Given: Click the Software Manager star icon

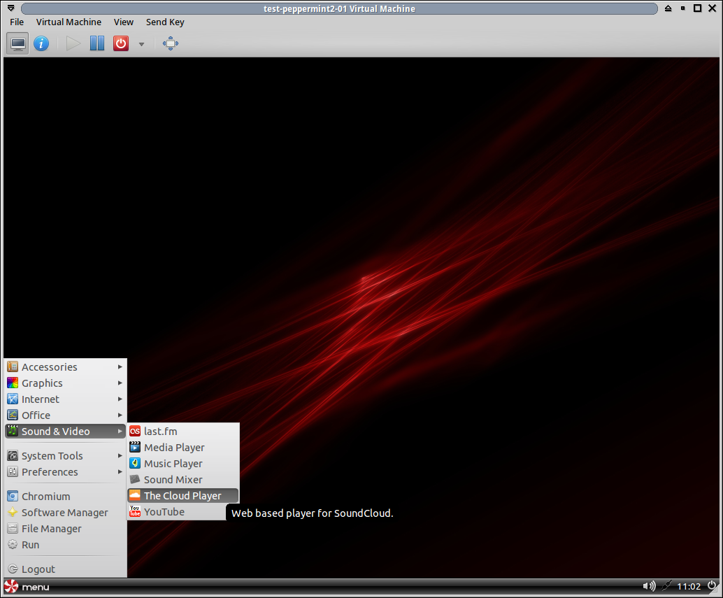Looking at the screenshot, I should coord(13,513).
